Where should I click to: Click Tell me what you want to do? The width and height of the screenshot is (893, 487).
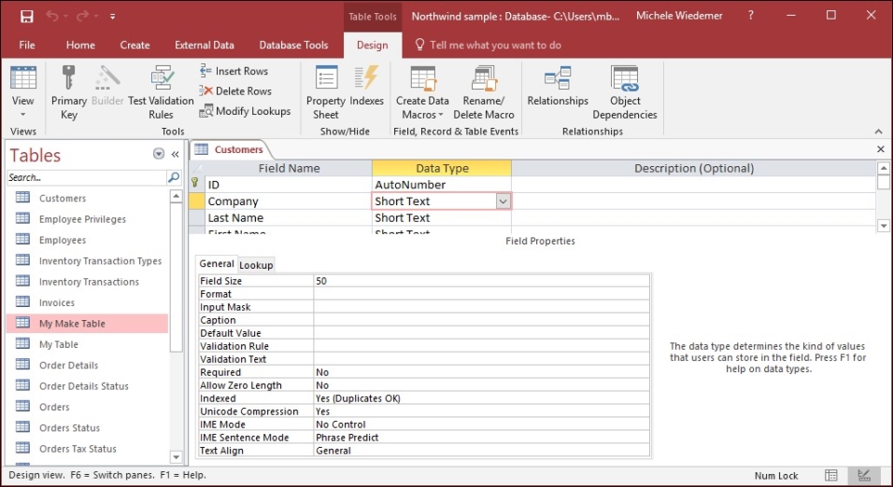tap(489, 45)
